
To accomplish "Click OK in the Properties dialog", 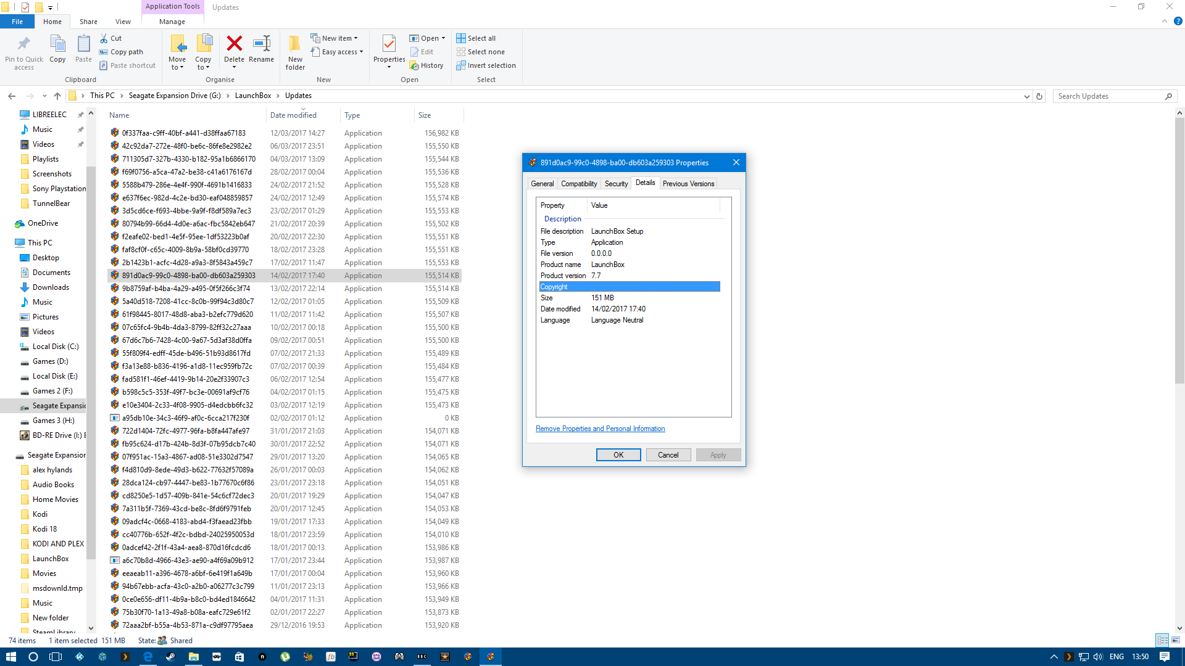I will 618,455.
